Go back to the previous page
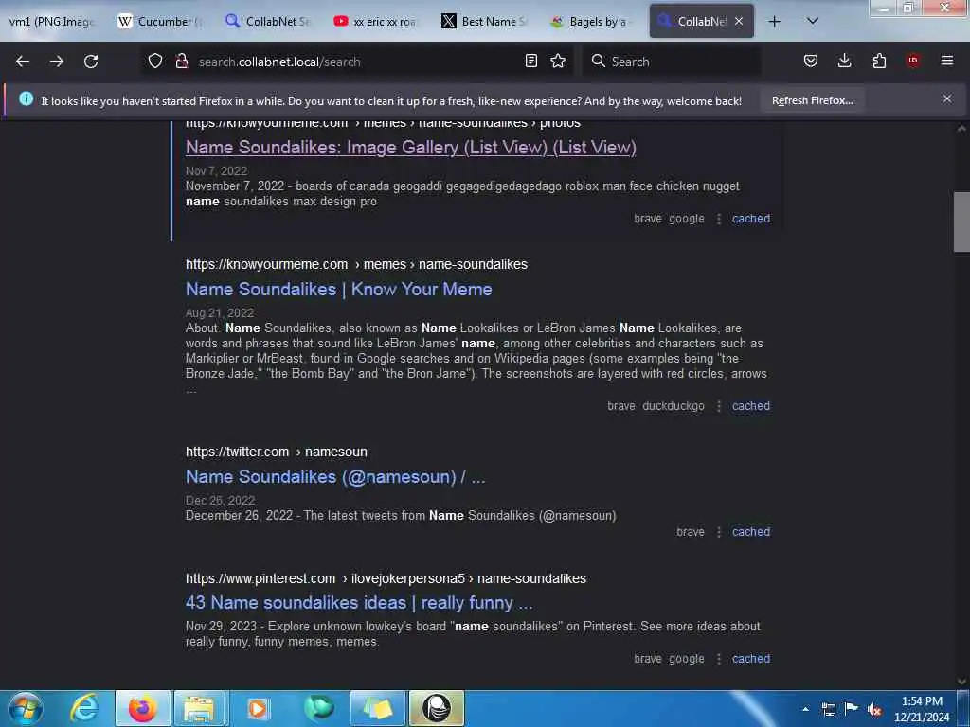 click(x=23, y=62)
